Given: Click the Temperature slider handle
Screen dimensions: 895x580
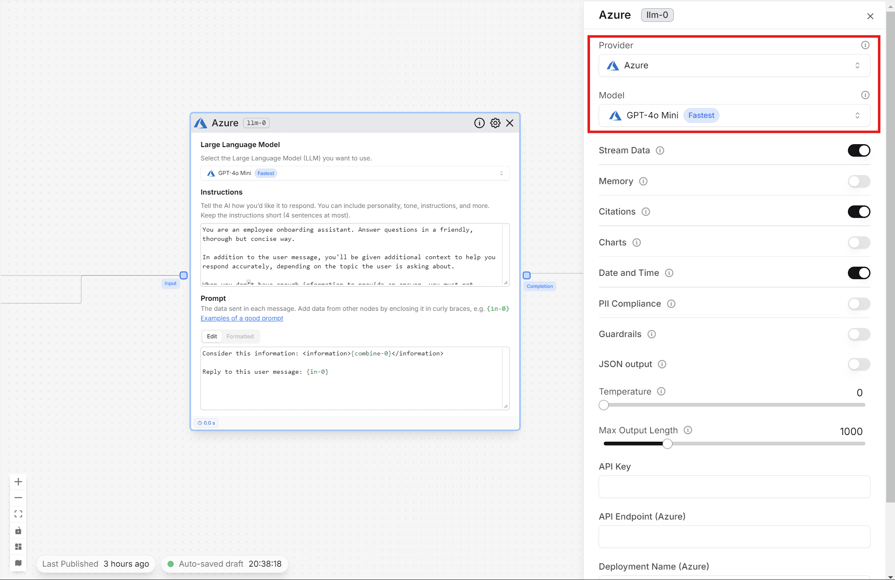Looking at the screenshot, I should [604, 405].
